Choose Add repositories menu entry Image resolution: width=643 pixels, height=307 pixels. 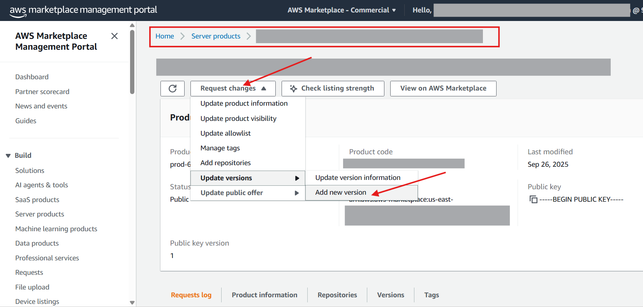click(225, 163)
